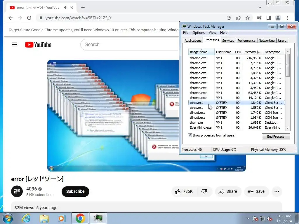
Task: Click process list scrollbar up arrow
Action: (x=288, y=51)
